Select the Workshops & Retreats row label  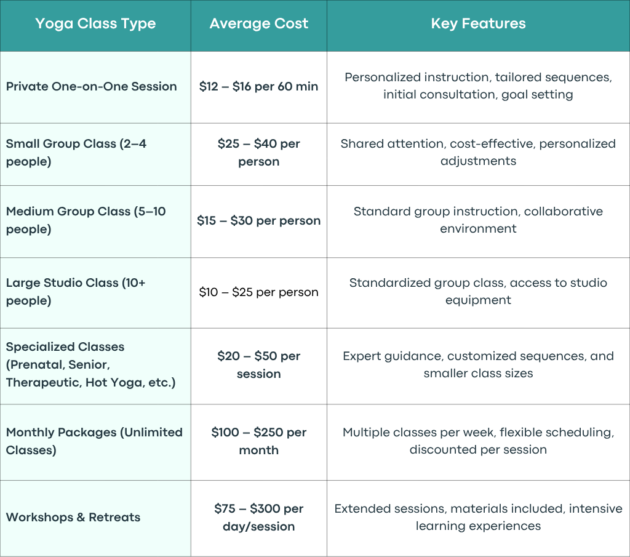(x=73, y=517)
